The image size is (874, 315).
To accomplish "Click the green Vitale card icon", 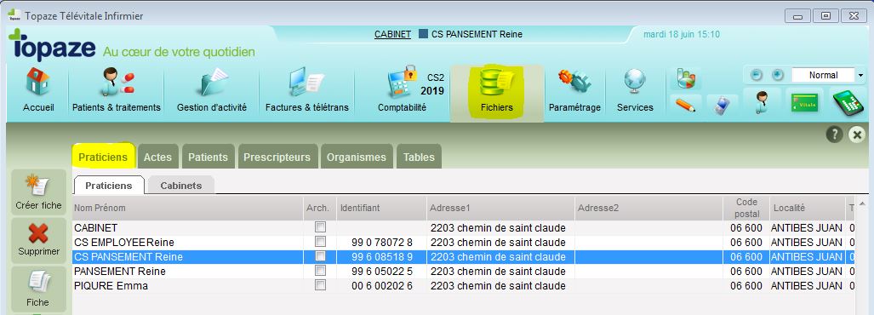I will click(804, 102).
